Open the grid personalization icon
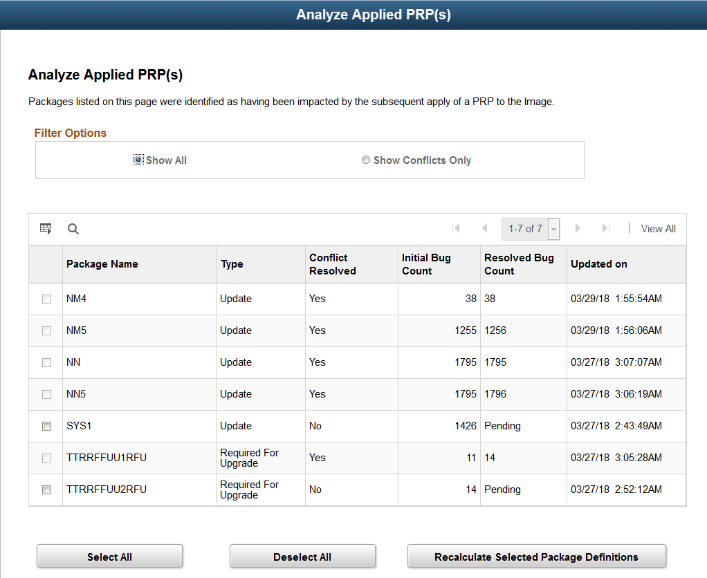The height and width of the screenshot is (578, 707). coord(45,228)
